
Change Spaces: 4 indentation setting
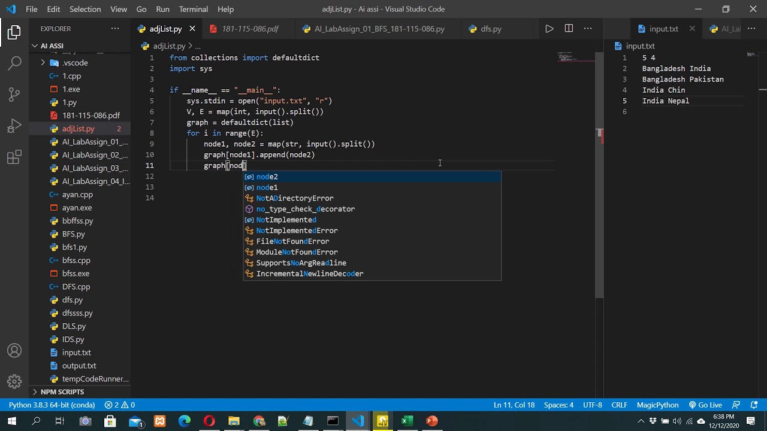click(558, 405)
